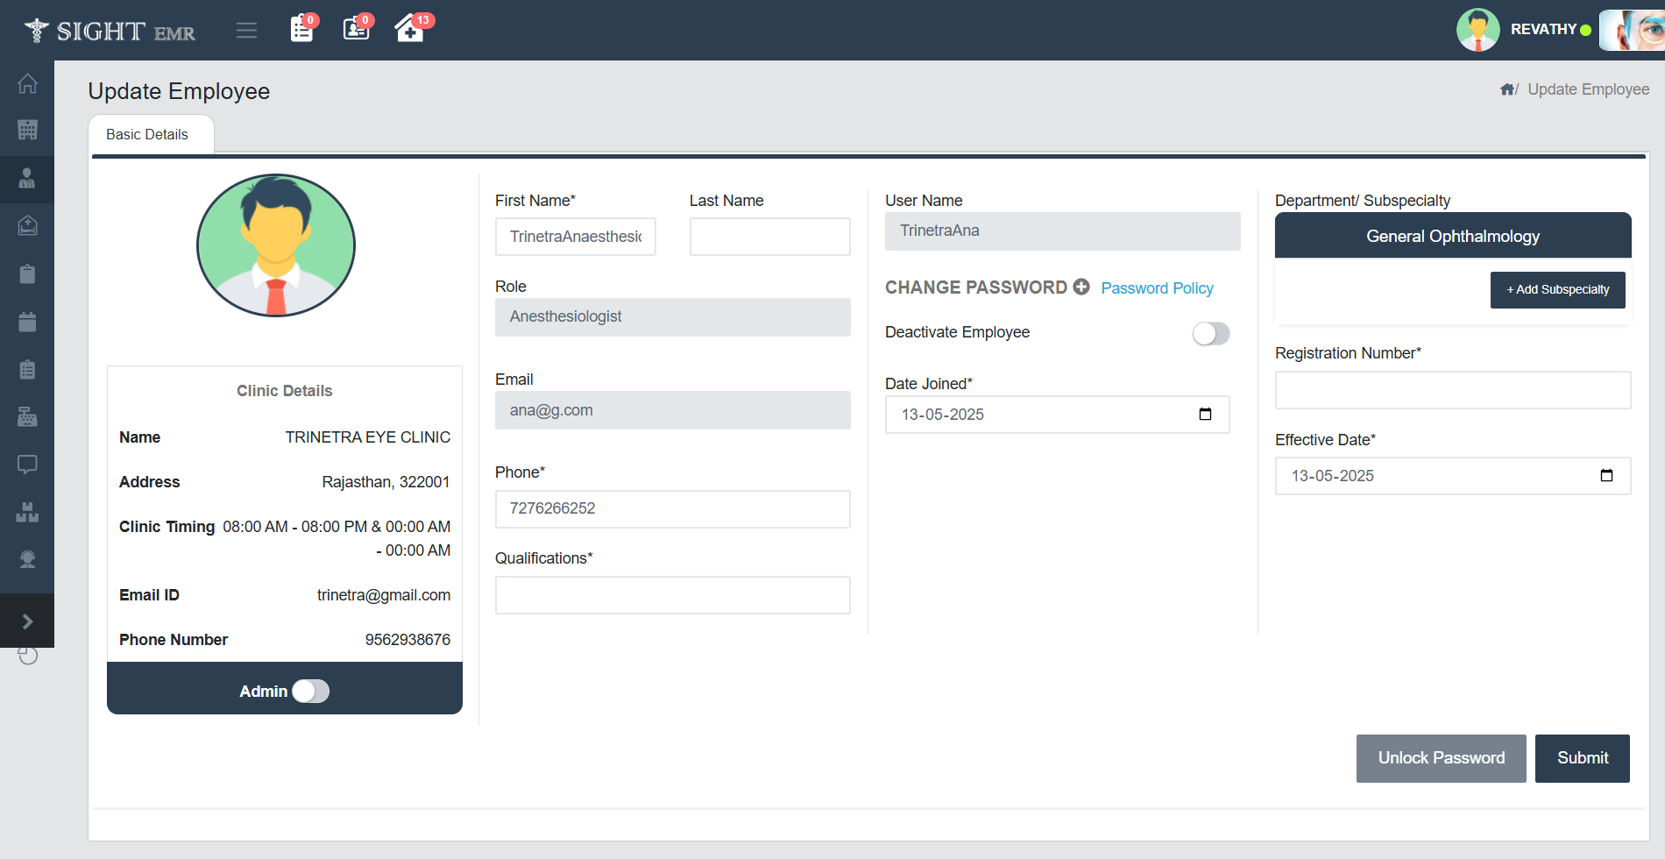Screen dimensions: 1665x859
Task: Open the REVATHY user profile menu
Action: (1542, 30)
